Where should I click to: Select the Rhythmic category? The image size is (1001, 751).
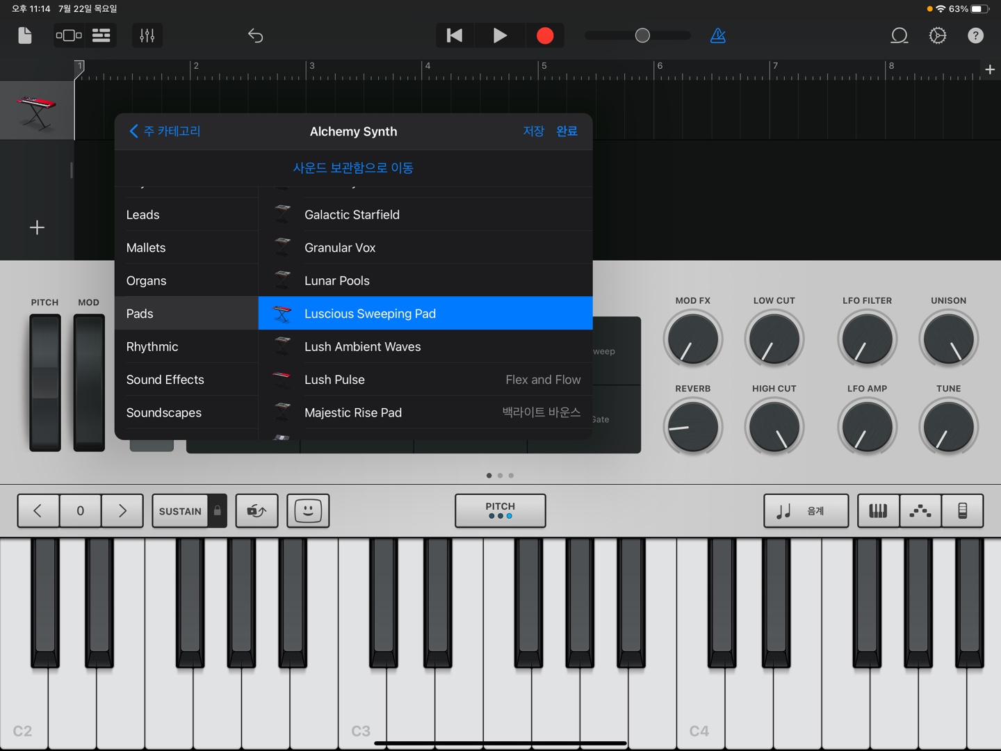coord(186,347)
